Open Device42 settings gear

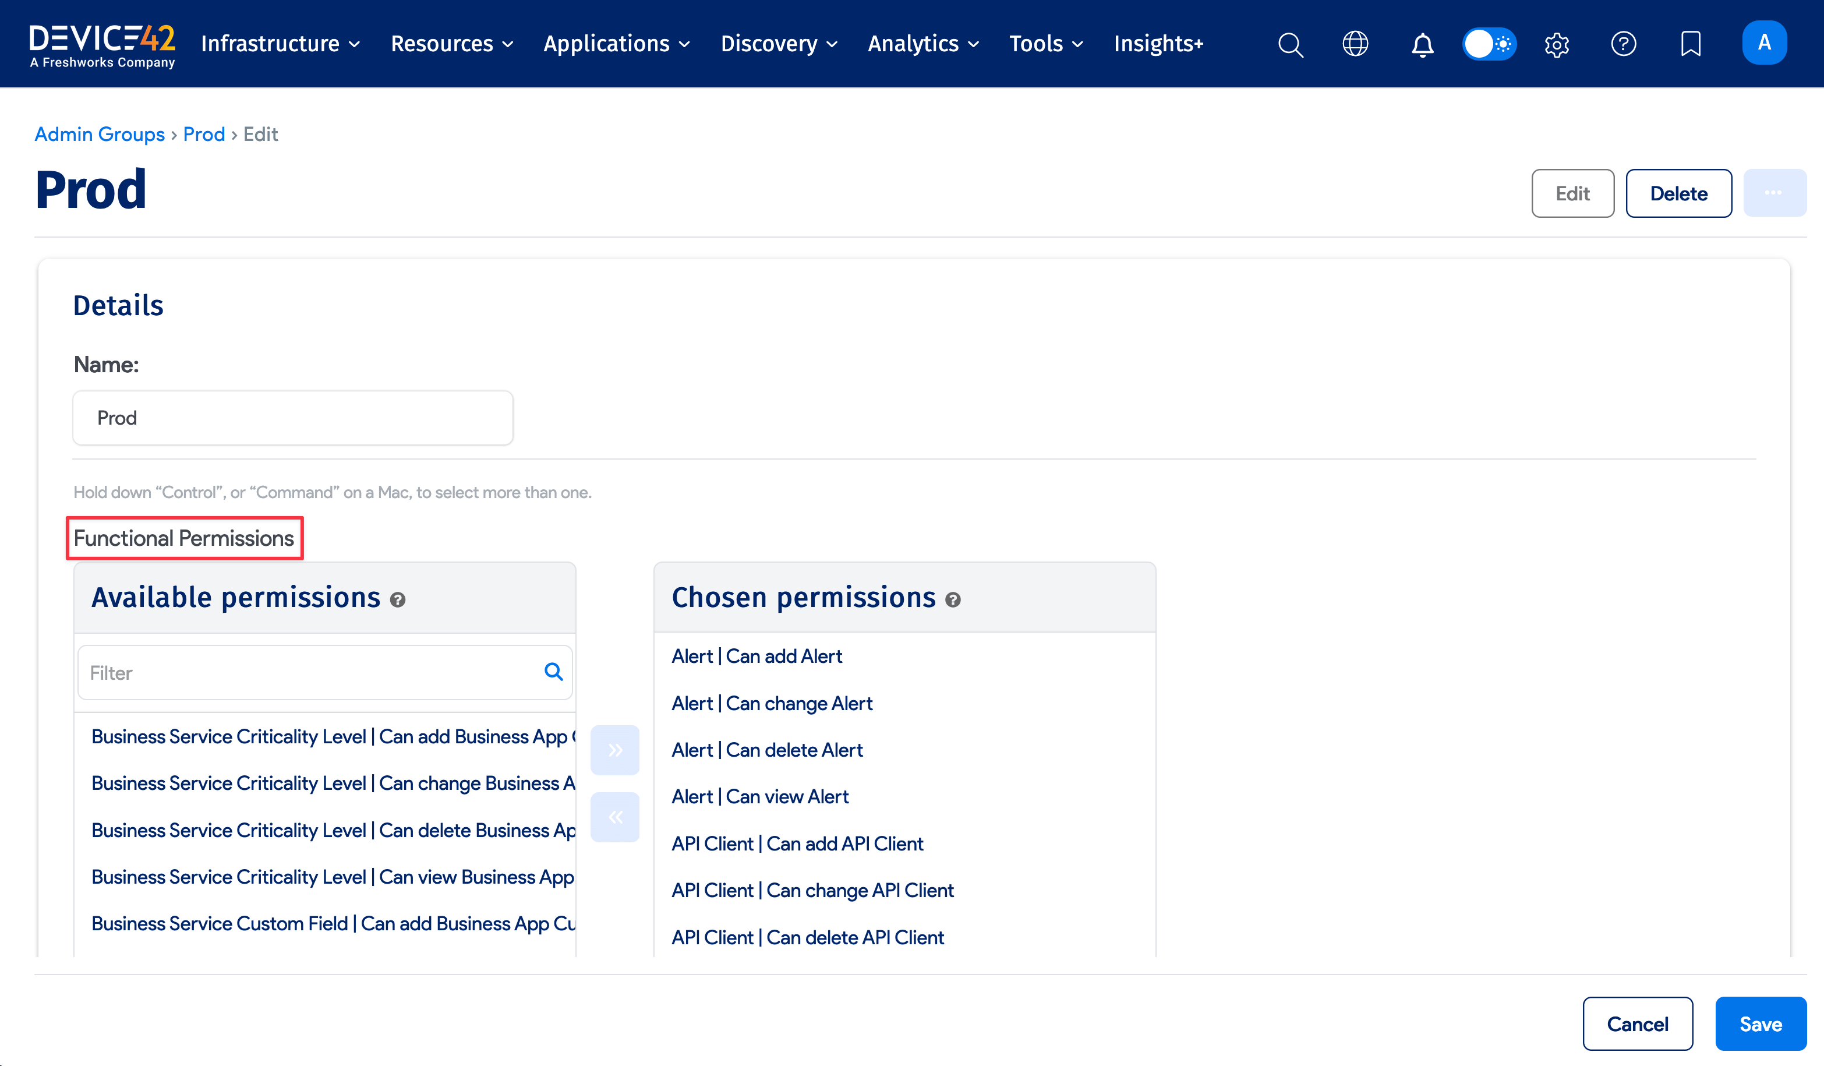(x=1556, y=44)
